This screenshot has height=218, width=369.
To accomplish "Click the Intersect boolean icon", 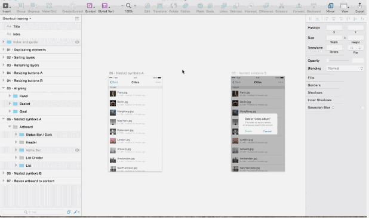I will pyautogui.click(x=251, y=6).
